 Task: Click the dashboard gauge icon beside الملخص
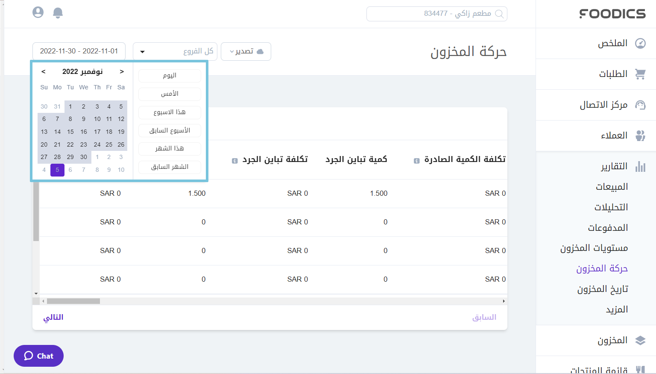[641, 43]
